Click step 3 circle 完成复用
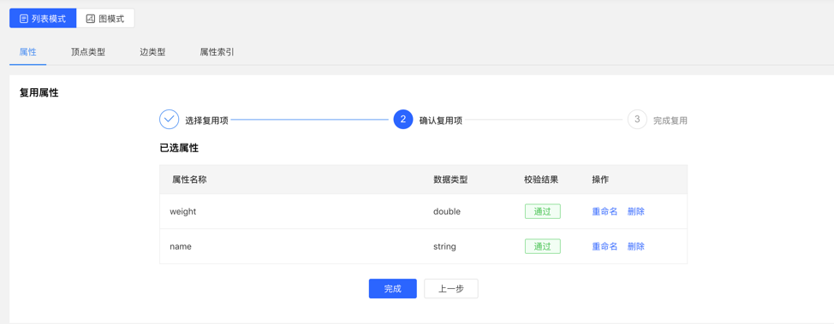This screenshot has height=324, width=834. pos(637,120)
